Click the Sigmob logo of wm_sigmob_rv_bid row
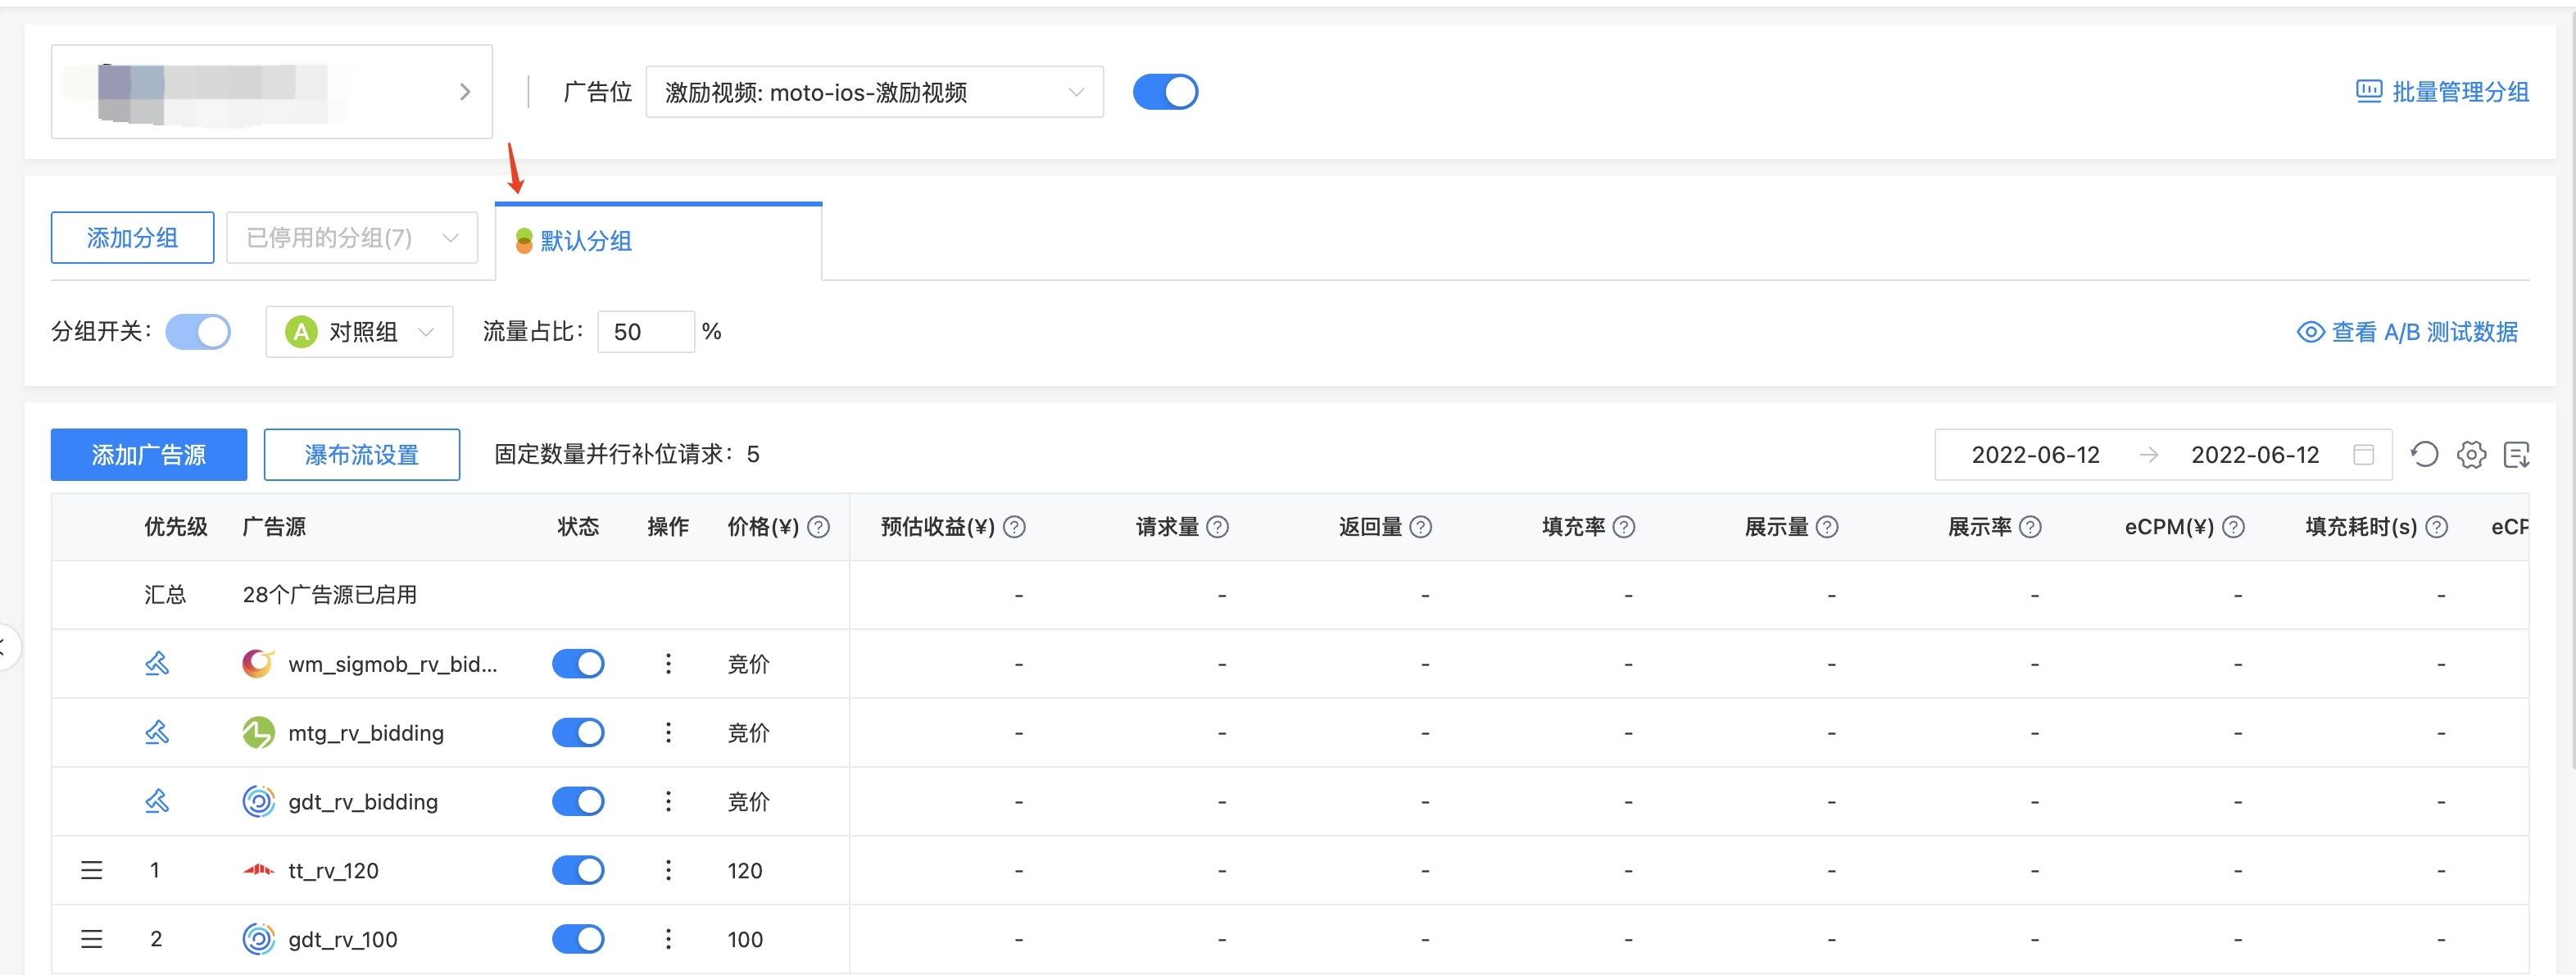Viewport: 2576px width, 975px height. pos(257,663)
